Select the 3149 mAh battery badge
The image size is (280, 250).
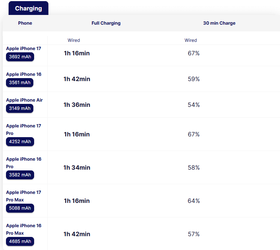pos(20,108)
